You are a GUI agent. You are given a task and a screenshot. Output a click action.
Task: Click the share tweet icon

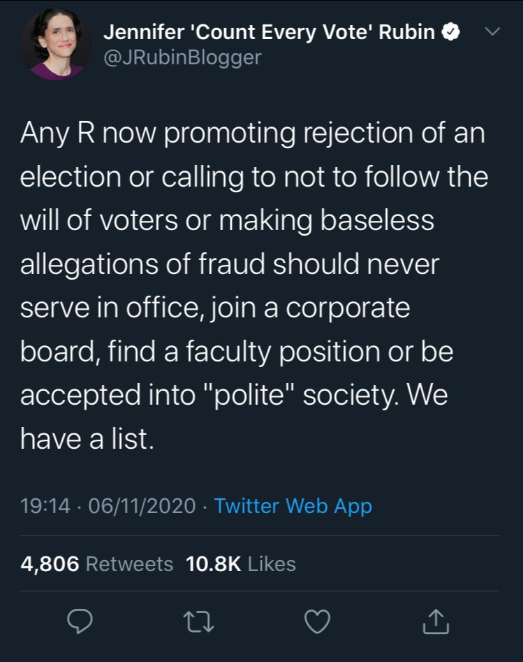434,621
